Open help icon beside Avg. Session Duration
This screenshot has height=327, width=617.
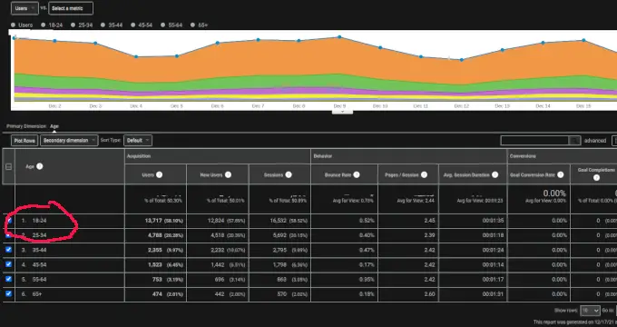pyautogui.click(x=495, y=174)
